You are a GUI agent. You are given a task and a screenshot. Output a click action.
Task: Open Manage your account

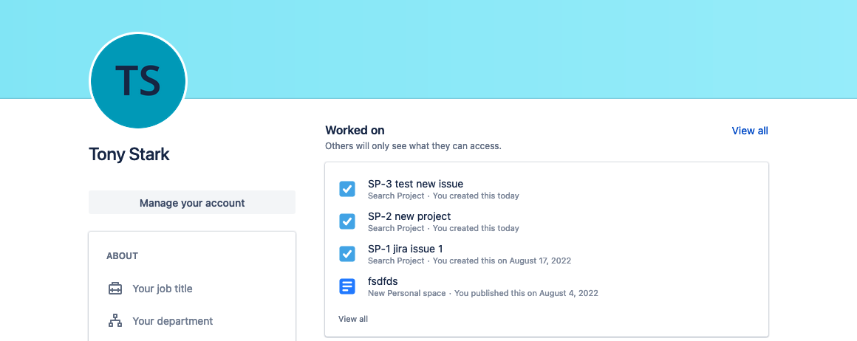pos(192,203)
